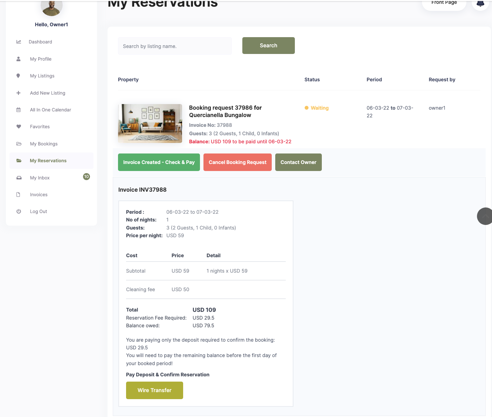Click the green Search button
Screen dimensions: 492x417
pos(268,46)
